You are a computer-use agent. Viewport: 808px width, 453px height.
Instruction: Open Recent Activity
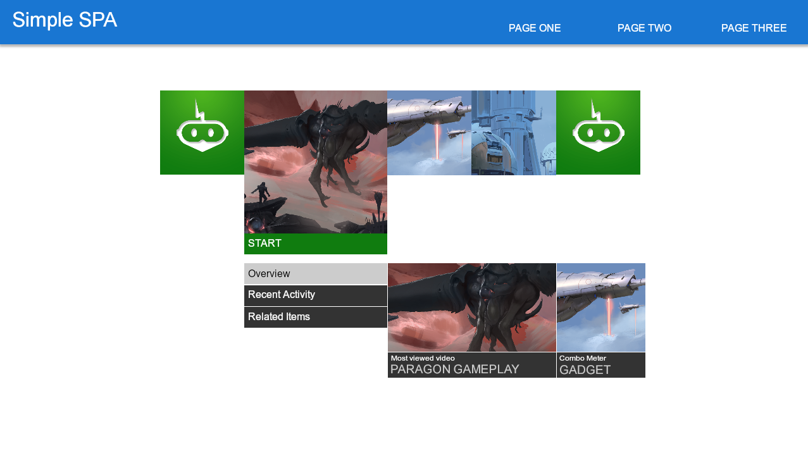click(x=316, y=295)
